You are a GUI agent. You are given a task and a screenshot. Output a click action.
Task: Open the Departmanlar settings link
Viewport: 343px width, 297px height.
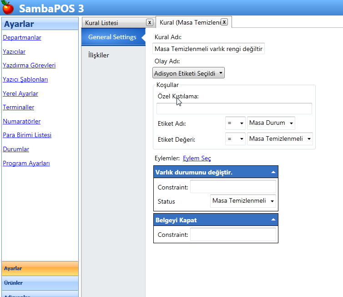pos(22,37)
